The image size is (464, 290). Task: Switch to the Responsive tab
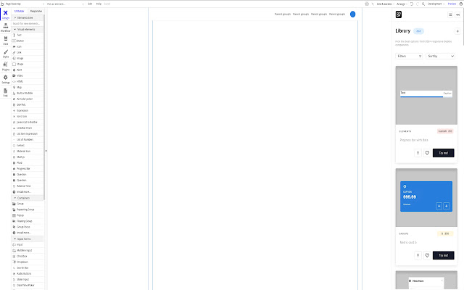coord(36,12)
